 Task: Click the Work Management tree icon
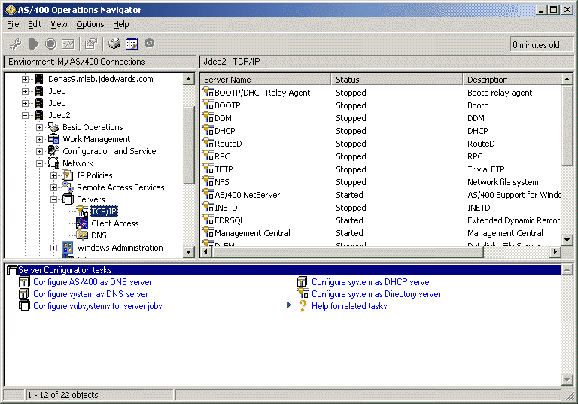coord(53,139)
